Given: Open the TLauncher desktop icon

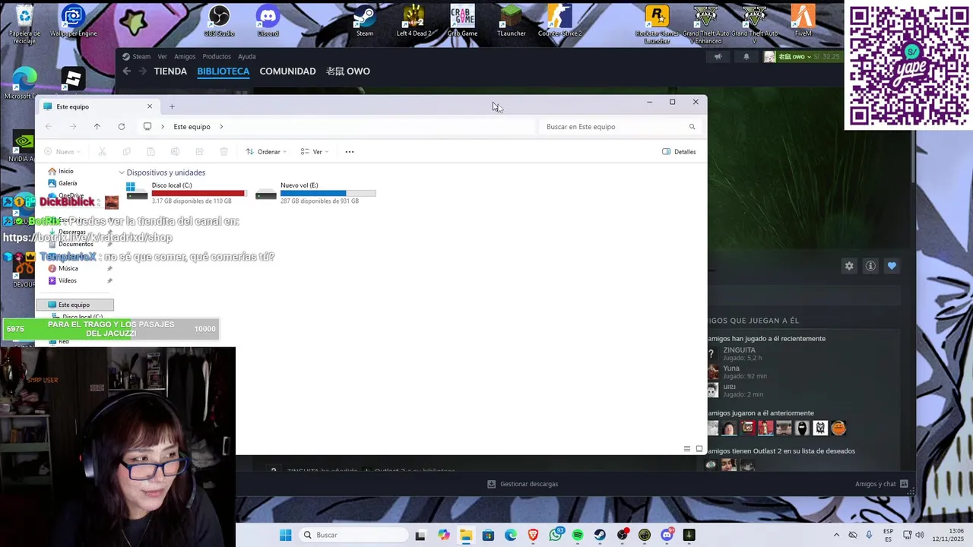Looking at the screenshot, I should click(511, 21).
